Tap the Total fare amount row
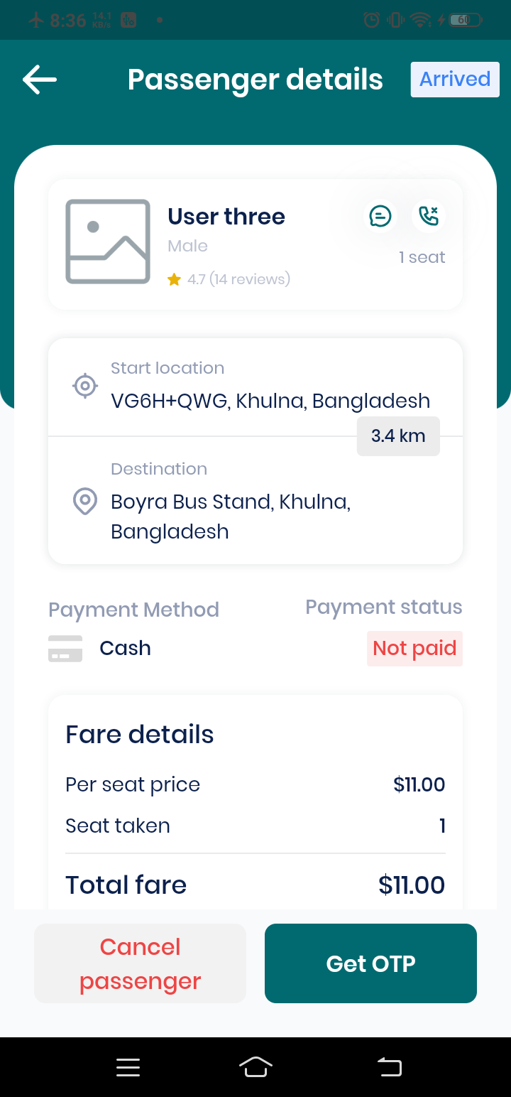Screen dimensions: 511x1097 255,885
